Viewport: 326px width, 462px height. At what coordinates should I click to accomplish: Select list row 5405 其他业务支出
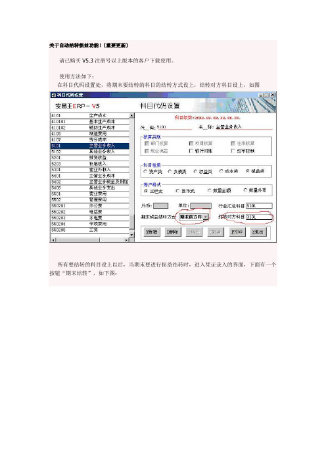pyautogui.click(x=90, y=188)
